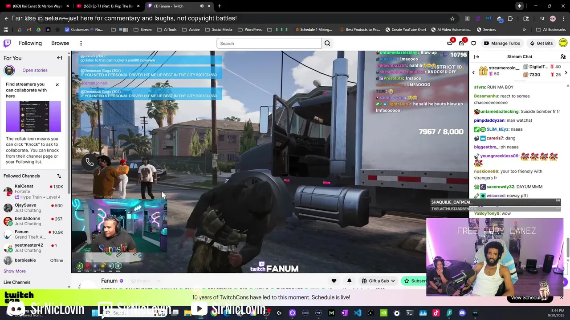The width and height of the screenshot is (570, 320).
Task: Open the AI Tools bookmarks folder
Action: (167, 30)
